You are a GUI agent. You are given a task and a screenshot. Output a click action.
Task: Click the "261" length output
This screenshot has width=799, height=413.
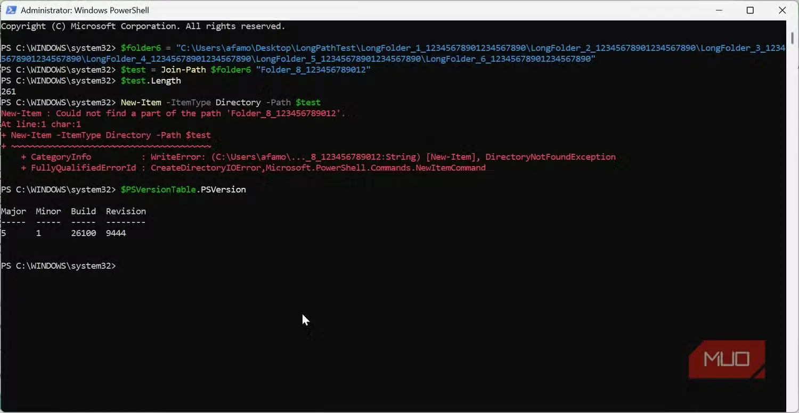pos(9,92)
